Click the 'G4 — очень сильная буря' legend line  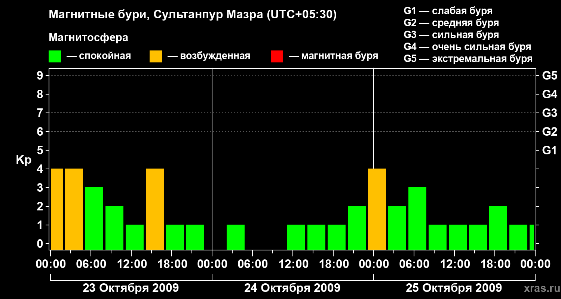(x=467, y=47)
